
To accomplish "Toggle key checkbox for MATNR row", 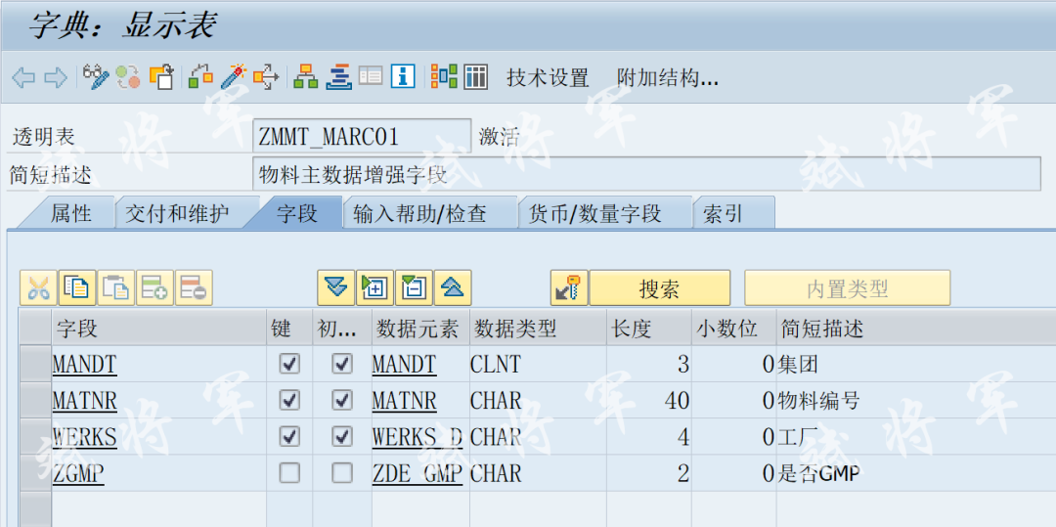I will point(289,401).
